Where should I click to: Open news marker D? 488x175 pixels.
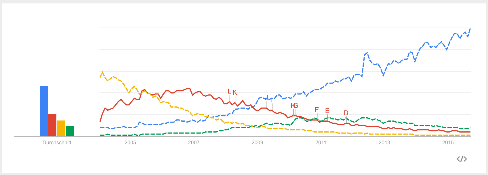point(346,113)
